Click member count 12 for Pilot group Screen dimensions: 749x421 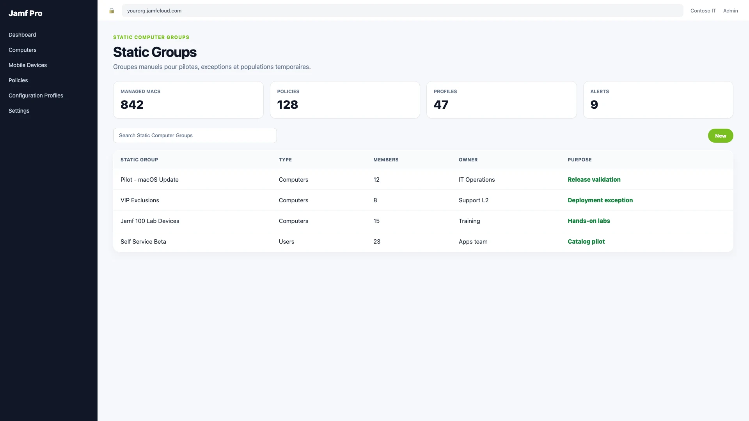click(x=376, y=179)
